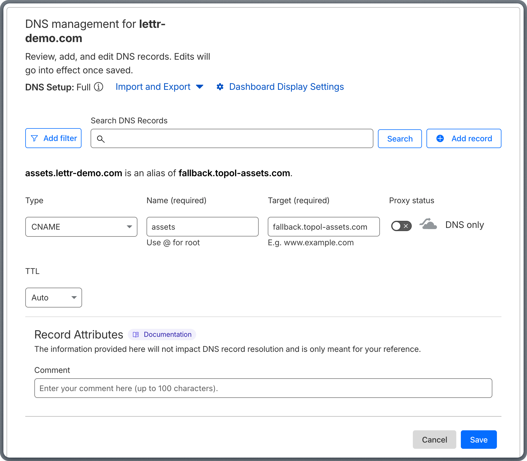Click the Name field containing assets
The height and width of the screenshot is (461, 527).
pos(202,227)
